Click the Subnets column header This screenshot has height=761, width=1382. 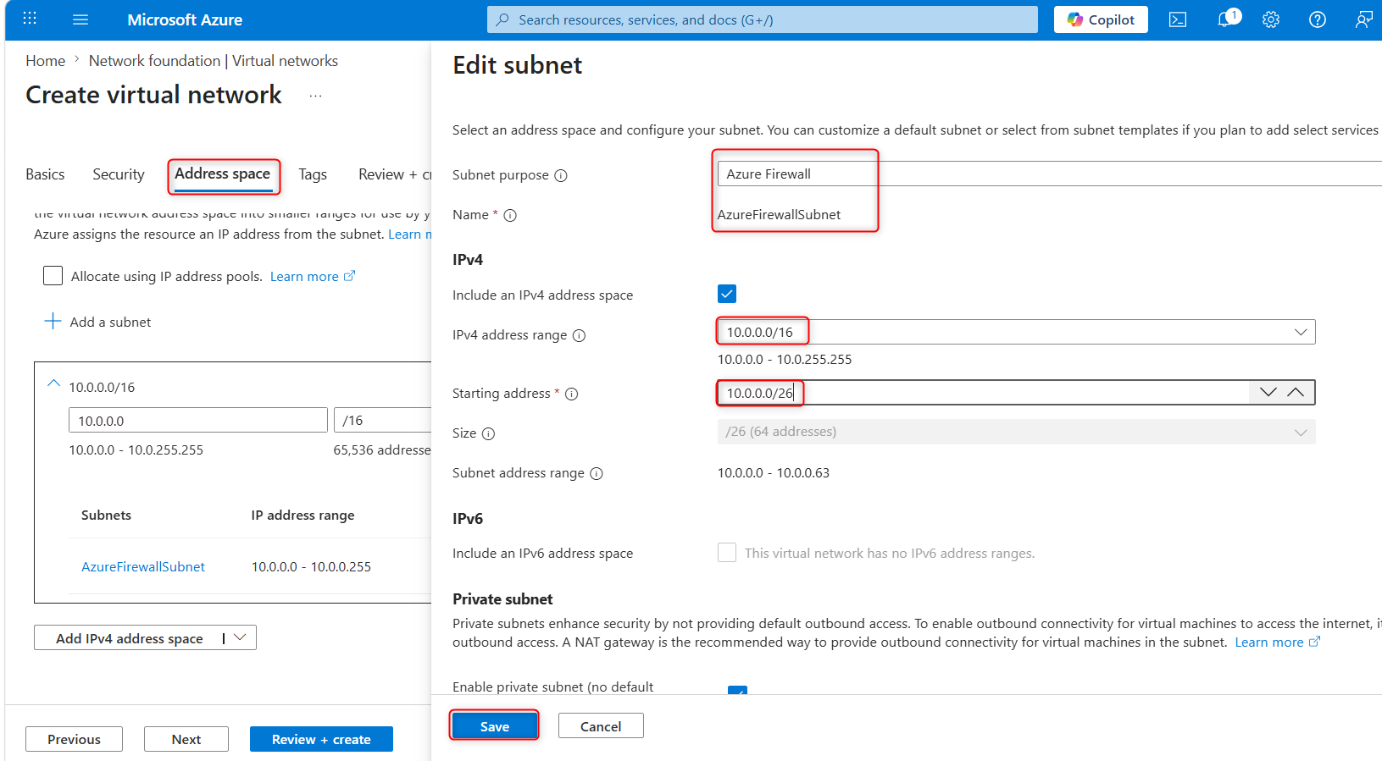(x=106, y=516)
